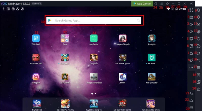Launch League of Angels
This screenshot has width=202, height=111.
pos(123,38)
